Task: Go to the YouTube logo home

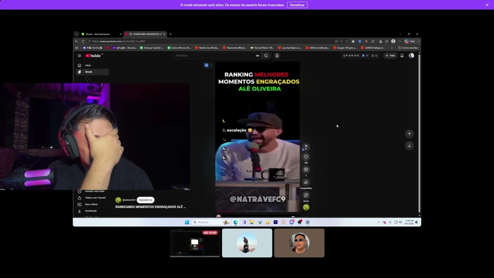Action: pyautogui.click(x=93, y=56)
